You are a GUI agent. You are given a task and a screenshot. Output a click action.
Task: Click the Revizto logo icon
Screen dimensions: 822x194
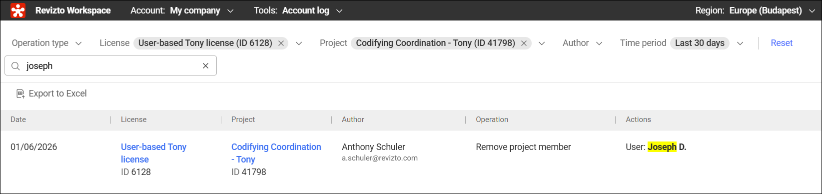[x=18, y=10]
